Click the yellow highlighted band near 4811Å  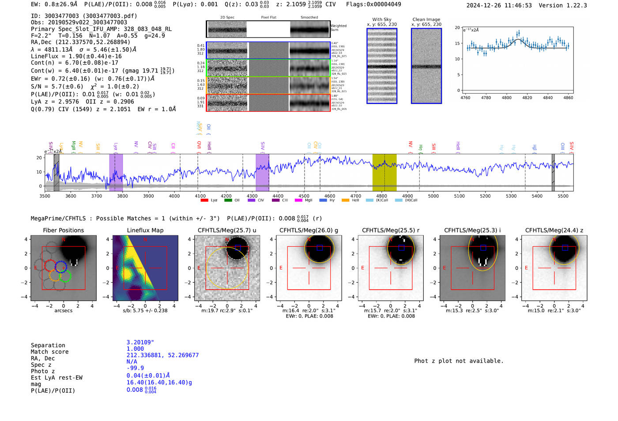click(384, 172)
